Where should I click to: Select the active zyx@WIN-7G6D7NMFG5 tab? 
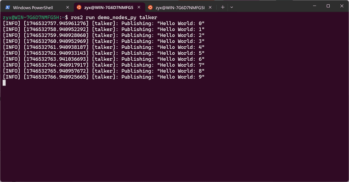(x=109, y=7)
